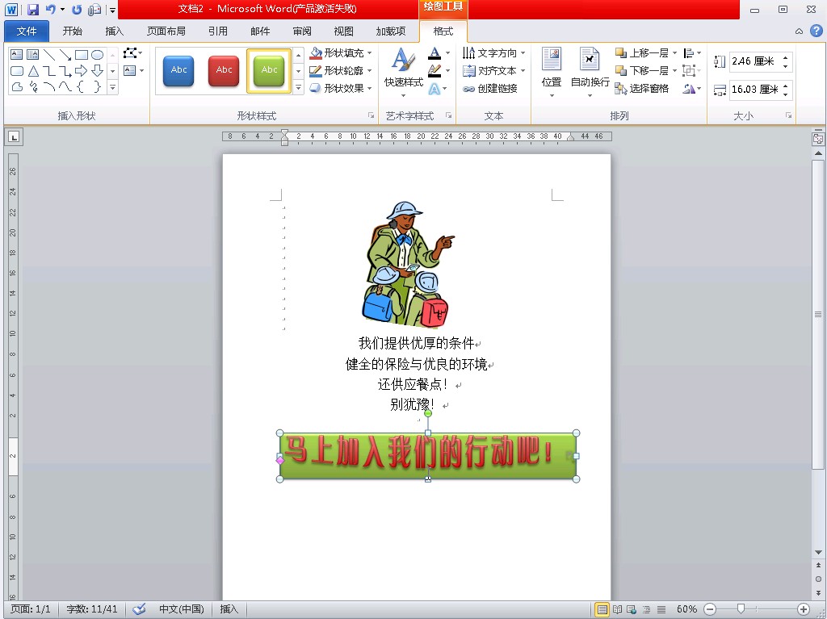Expand the shape styles gallery more button
This screenshot has height=619, width=827.
point(299,88)
